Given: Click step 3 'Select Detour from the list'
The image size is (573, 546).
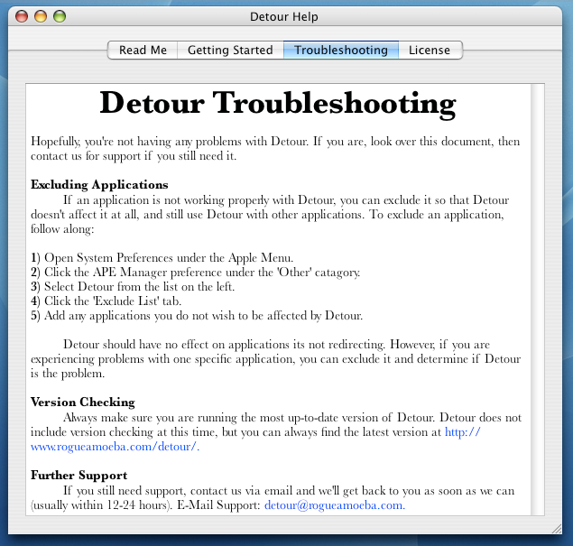Looking at the screenshot, I should pos(133,286).
